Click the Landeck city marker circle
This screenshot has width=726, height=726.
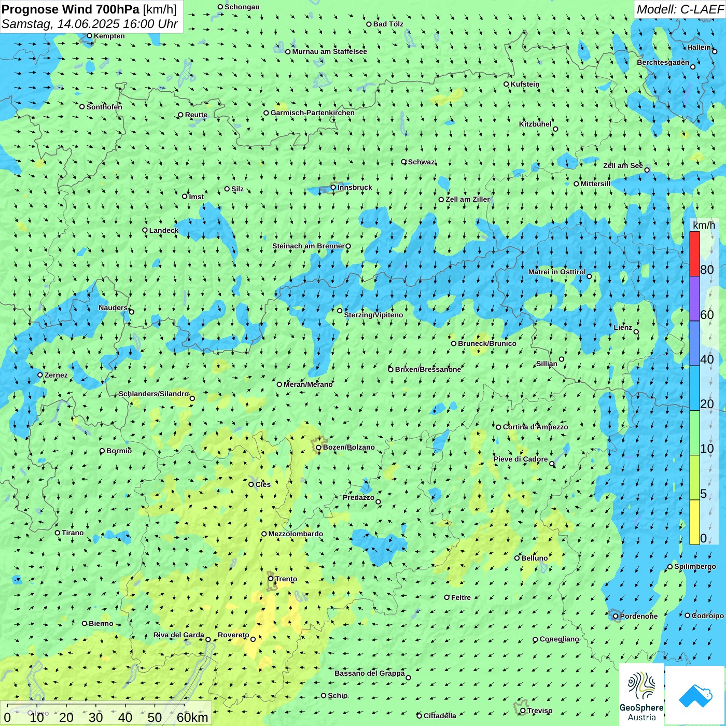click(145, 230)
